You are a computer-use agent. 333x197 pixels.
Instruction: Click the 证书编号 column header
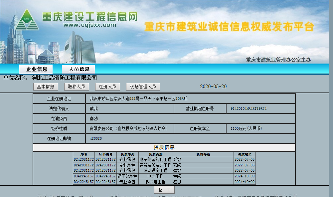[105, 154]
